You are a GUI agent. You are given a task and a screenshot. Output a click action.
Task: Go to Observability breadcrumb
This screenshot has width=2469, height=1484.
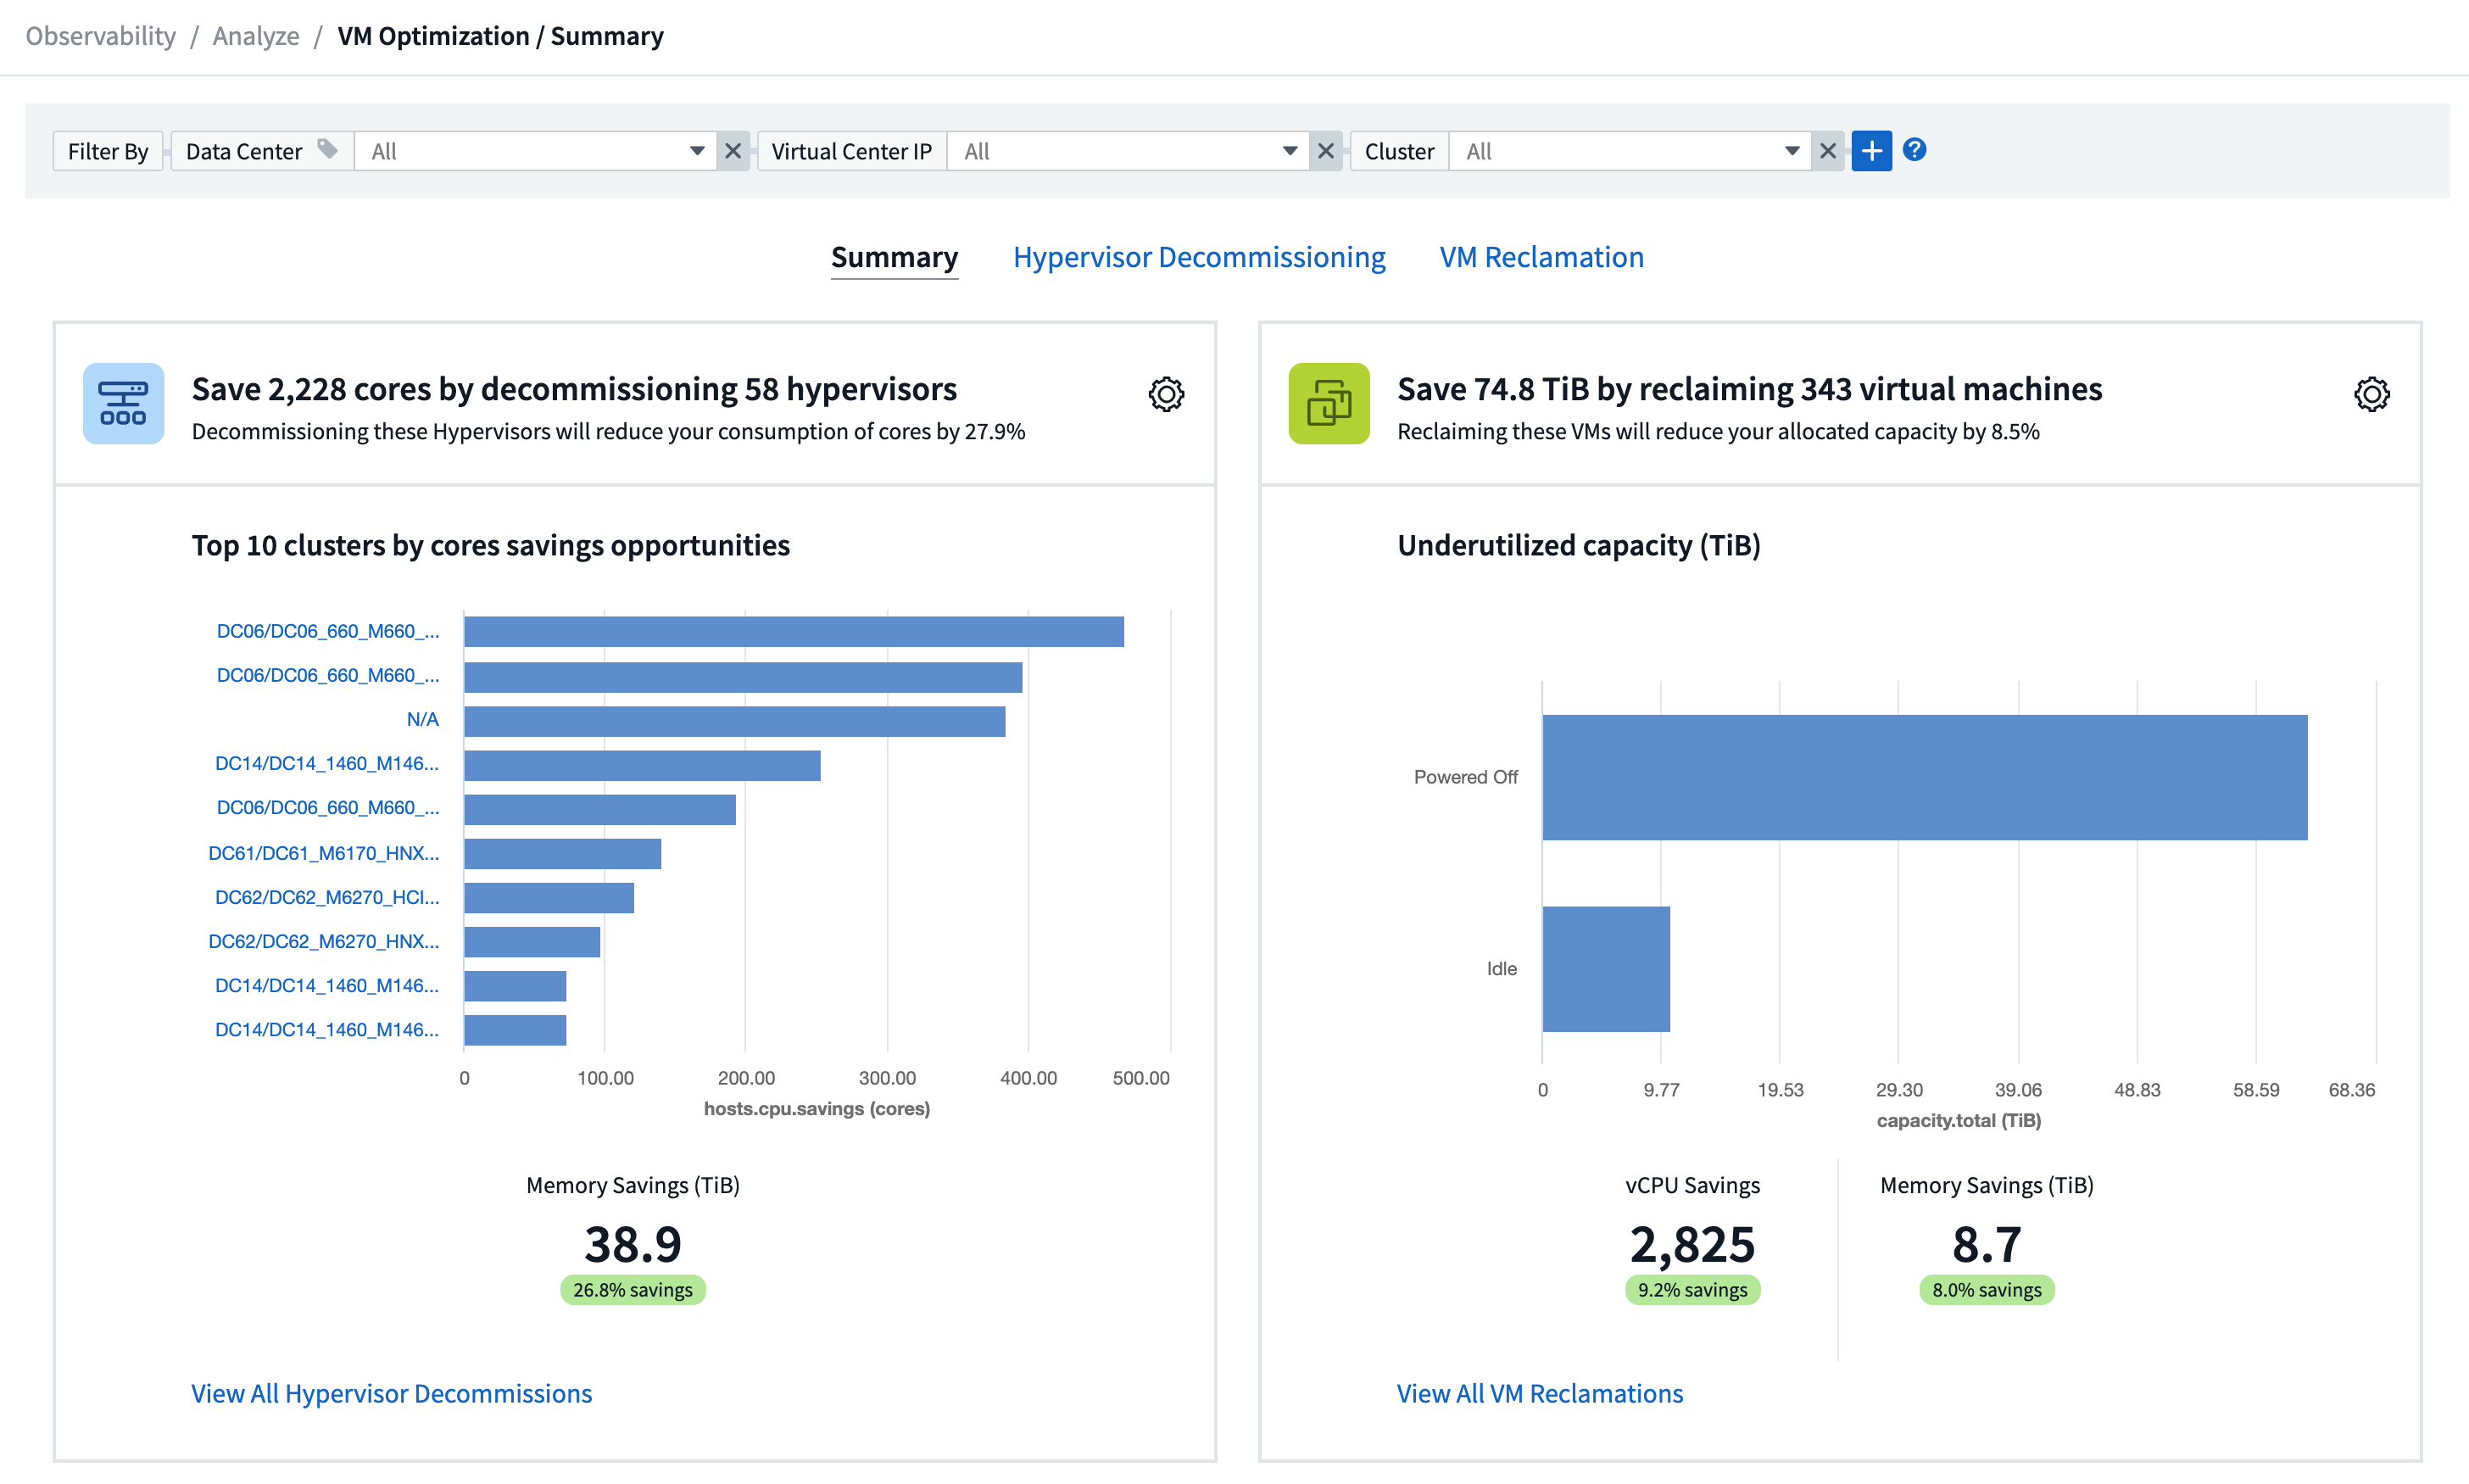(x=101, y=36)
